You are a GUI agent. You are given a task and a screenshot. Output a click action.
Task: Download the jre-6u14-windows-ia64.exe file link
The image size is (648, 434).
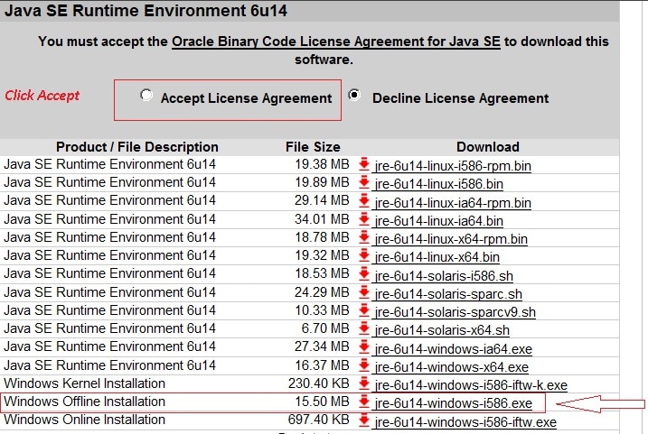[452, 348]
